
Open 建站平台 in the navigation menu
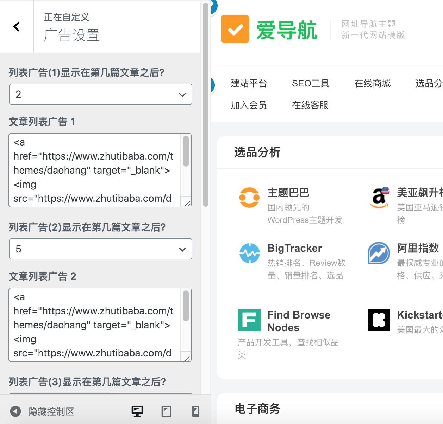(x=249, y=83)
